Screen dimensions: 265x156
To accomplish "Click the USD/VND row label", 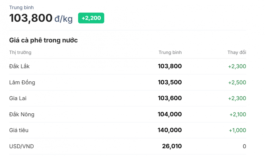I will coord(21,146).
